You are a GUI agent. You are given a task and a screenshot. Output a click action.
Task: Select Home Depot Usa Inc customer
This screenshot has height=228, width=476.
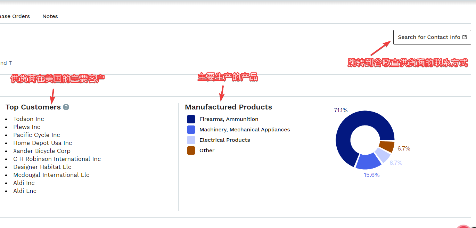pos(42,143)
